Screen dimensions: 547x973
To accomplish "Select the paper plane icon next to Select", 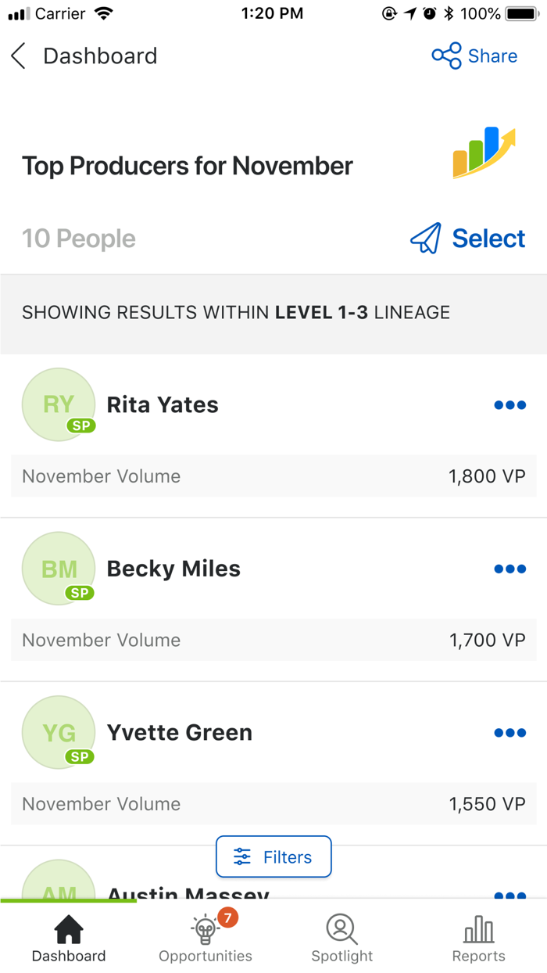I will 426,238.
